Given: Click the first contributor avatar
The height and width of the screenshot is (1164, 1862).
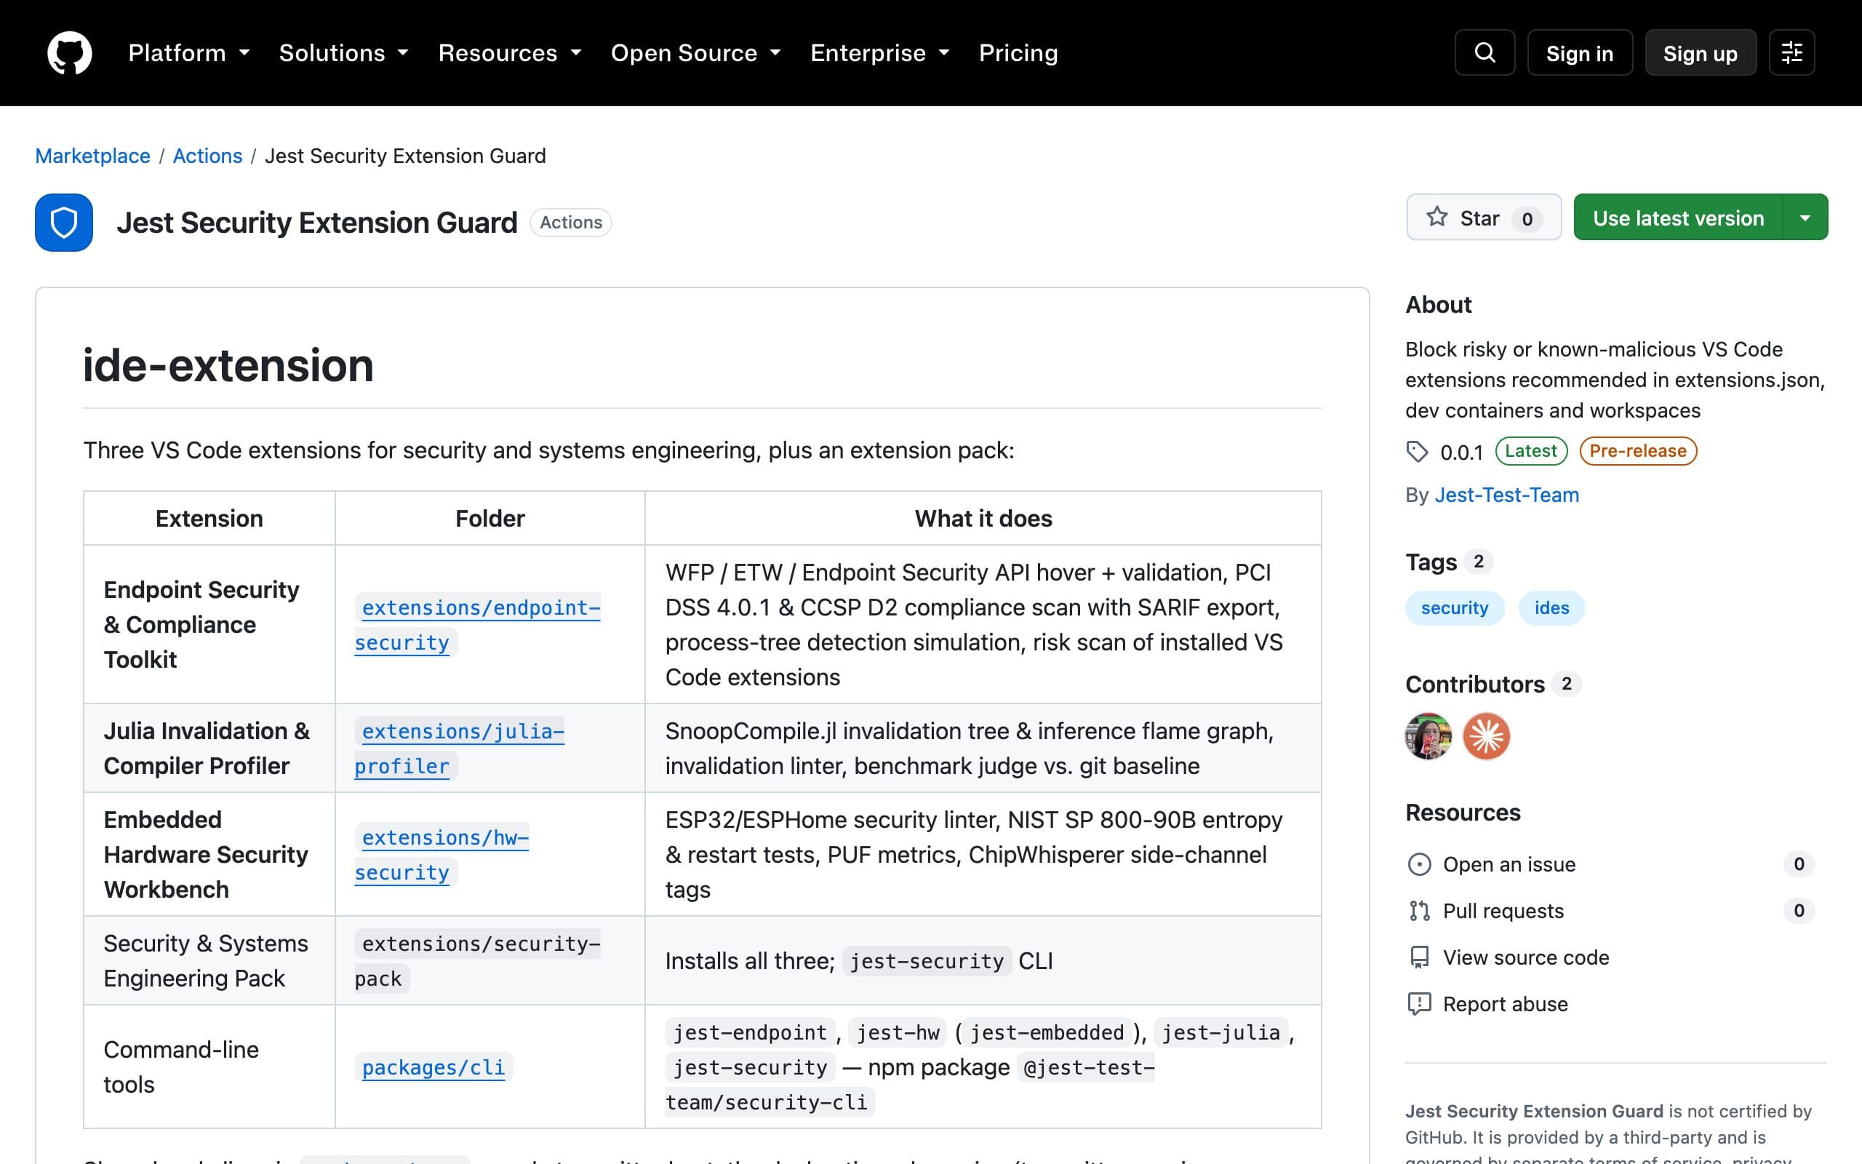Looking at the screenshot, I should pos(1428,736).
